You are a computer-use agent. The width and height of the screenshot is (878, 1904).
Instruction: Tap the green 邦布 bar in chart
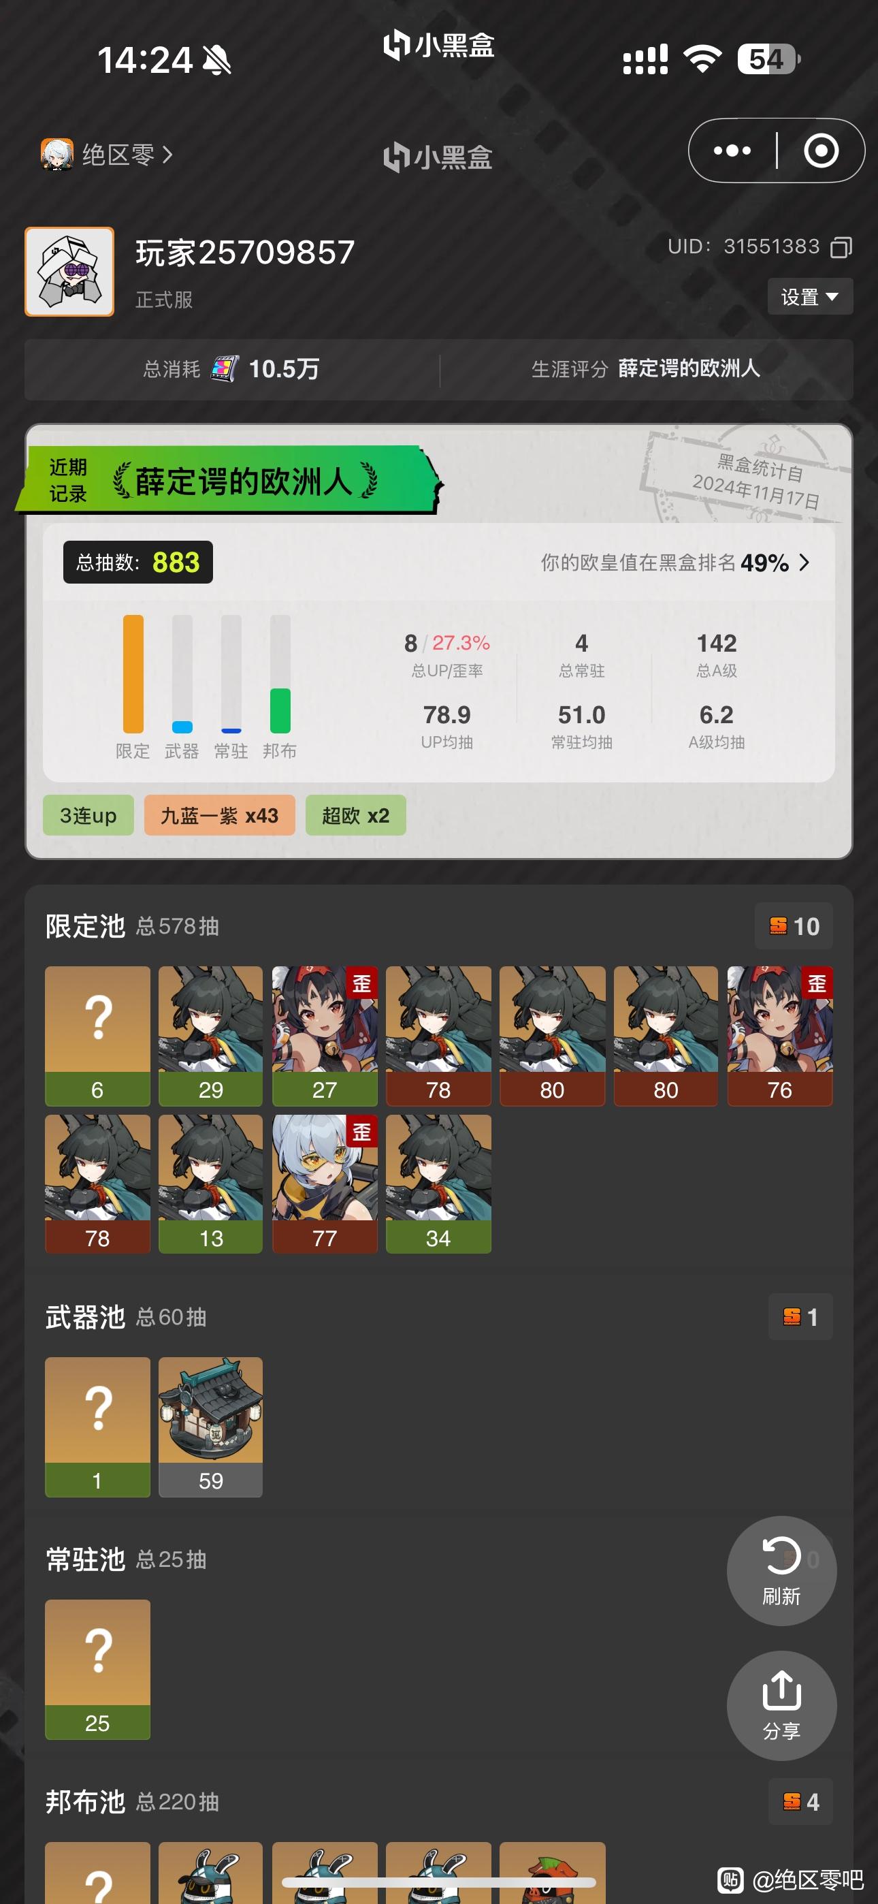click(280, 710)
